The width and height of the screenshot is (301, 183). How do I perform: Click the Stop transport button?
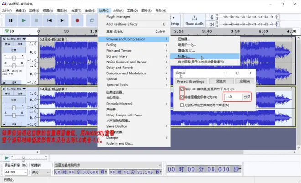[36, 21]
